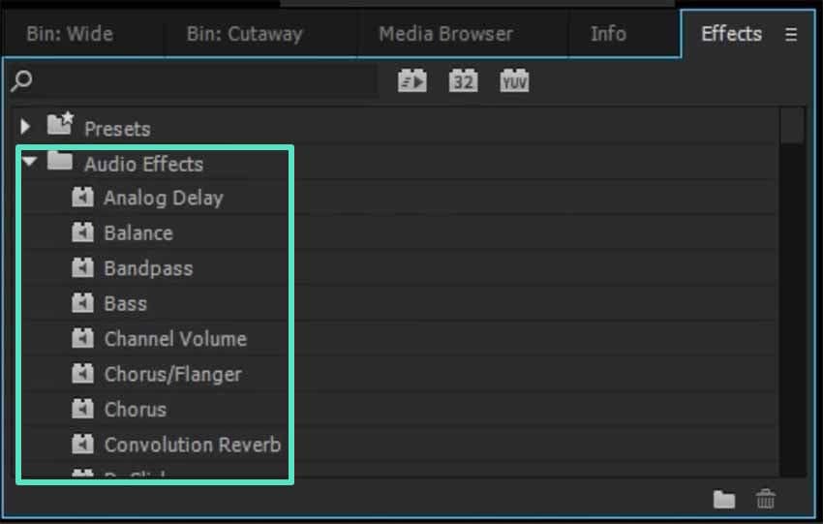This screenshot has width=823, height=524.
Task: Open the Bin: Cutaway tab
Action: click(244, 34)
